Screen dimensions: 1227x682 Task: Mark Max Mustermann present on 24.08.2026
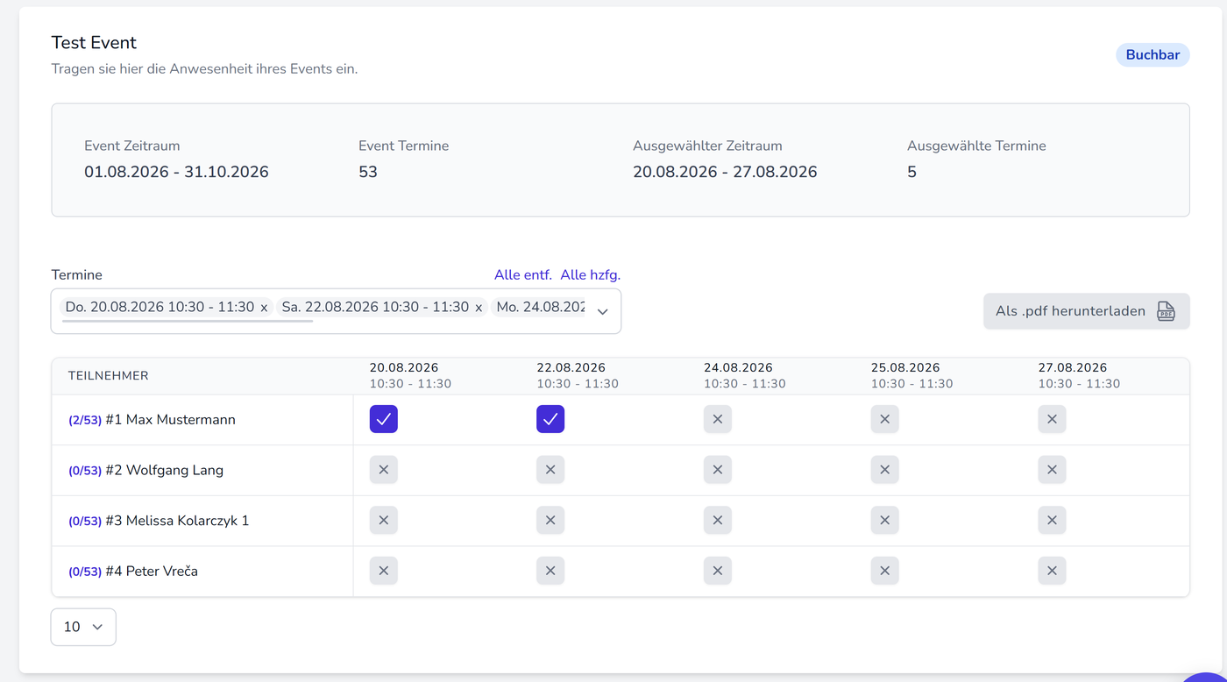[x=718, y=419]
